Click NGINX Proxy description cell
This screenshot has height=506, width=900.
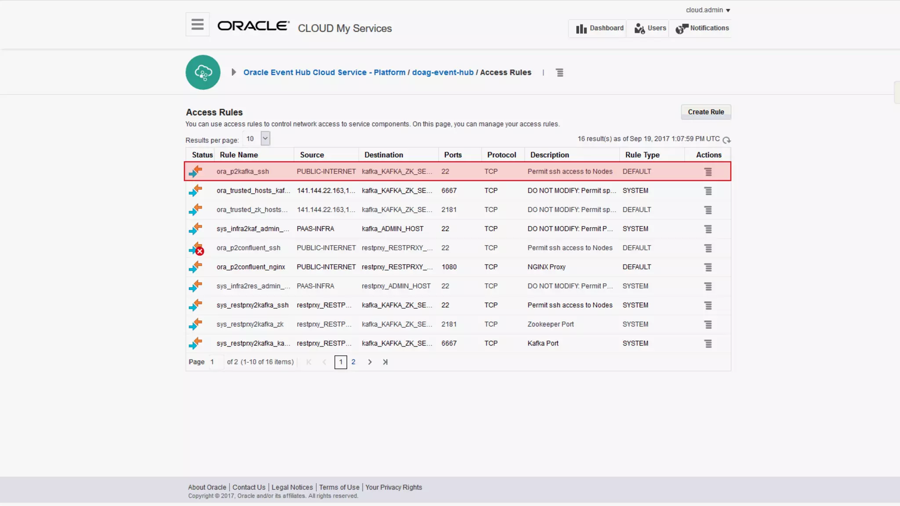pos(546,267)
